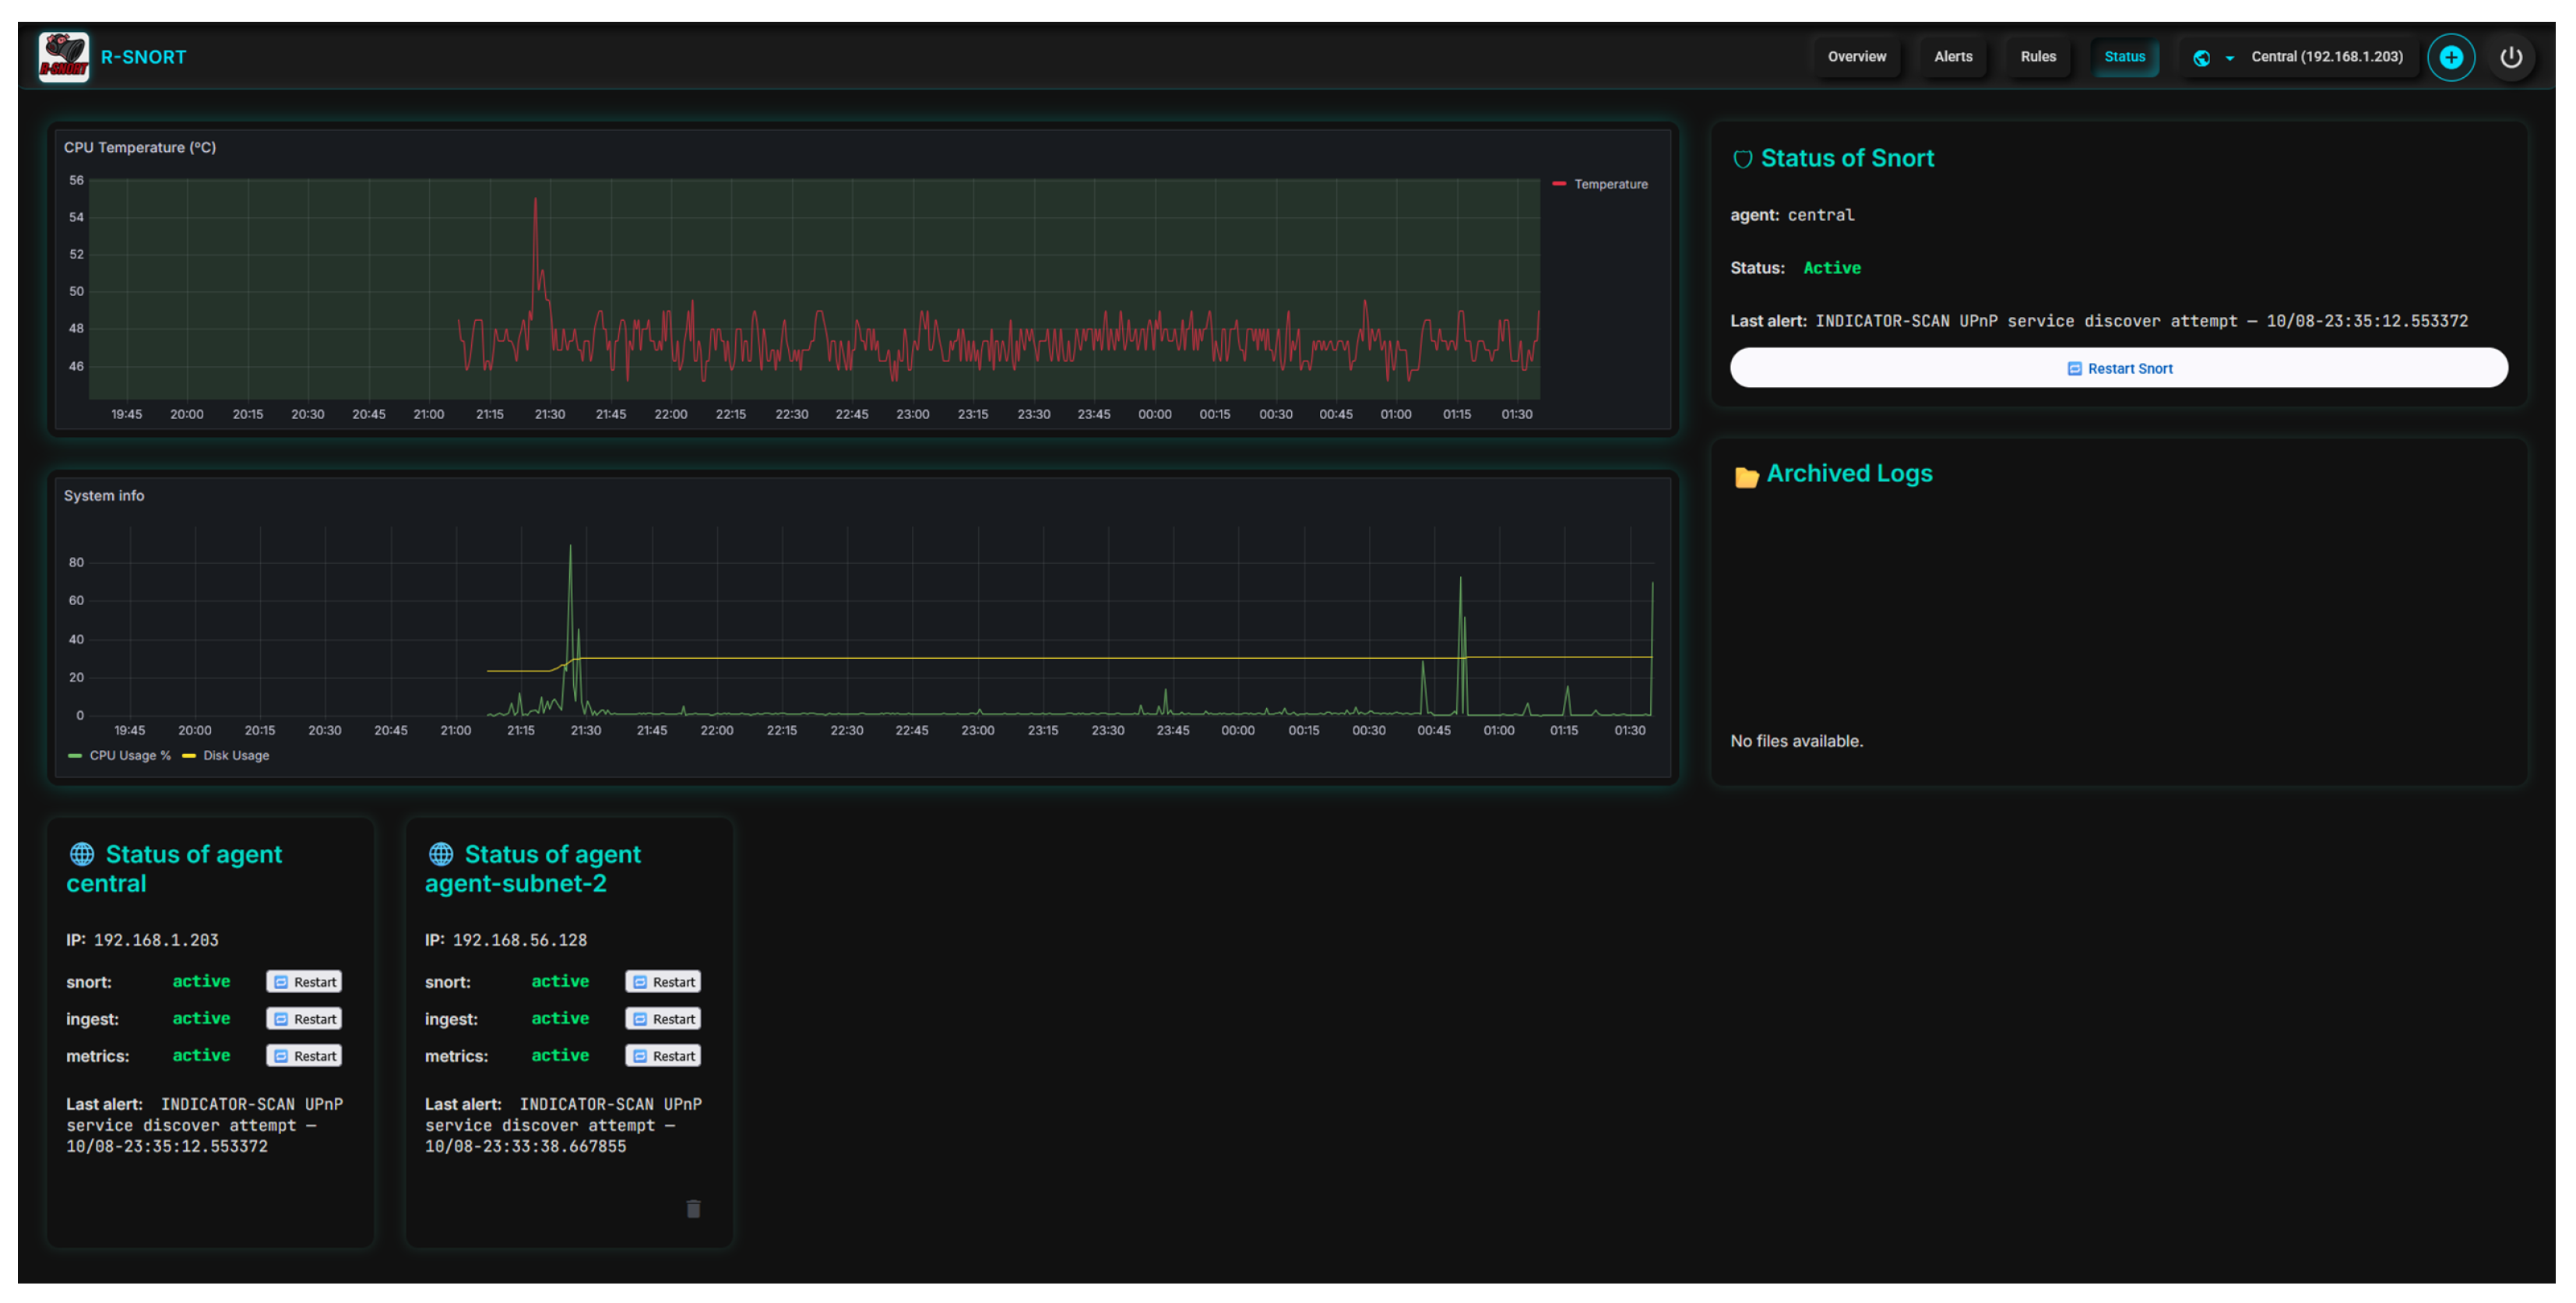Click the Archived Logs heading

point(1849,473)
